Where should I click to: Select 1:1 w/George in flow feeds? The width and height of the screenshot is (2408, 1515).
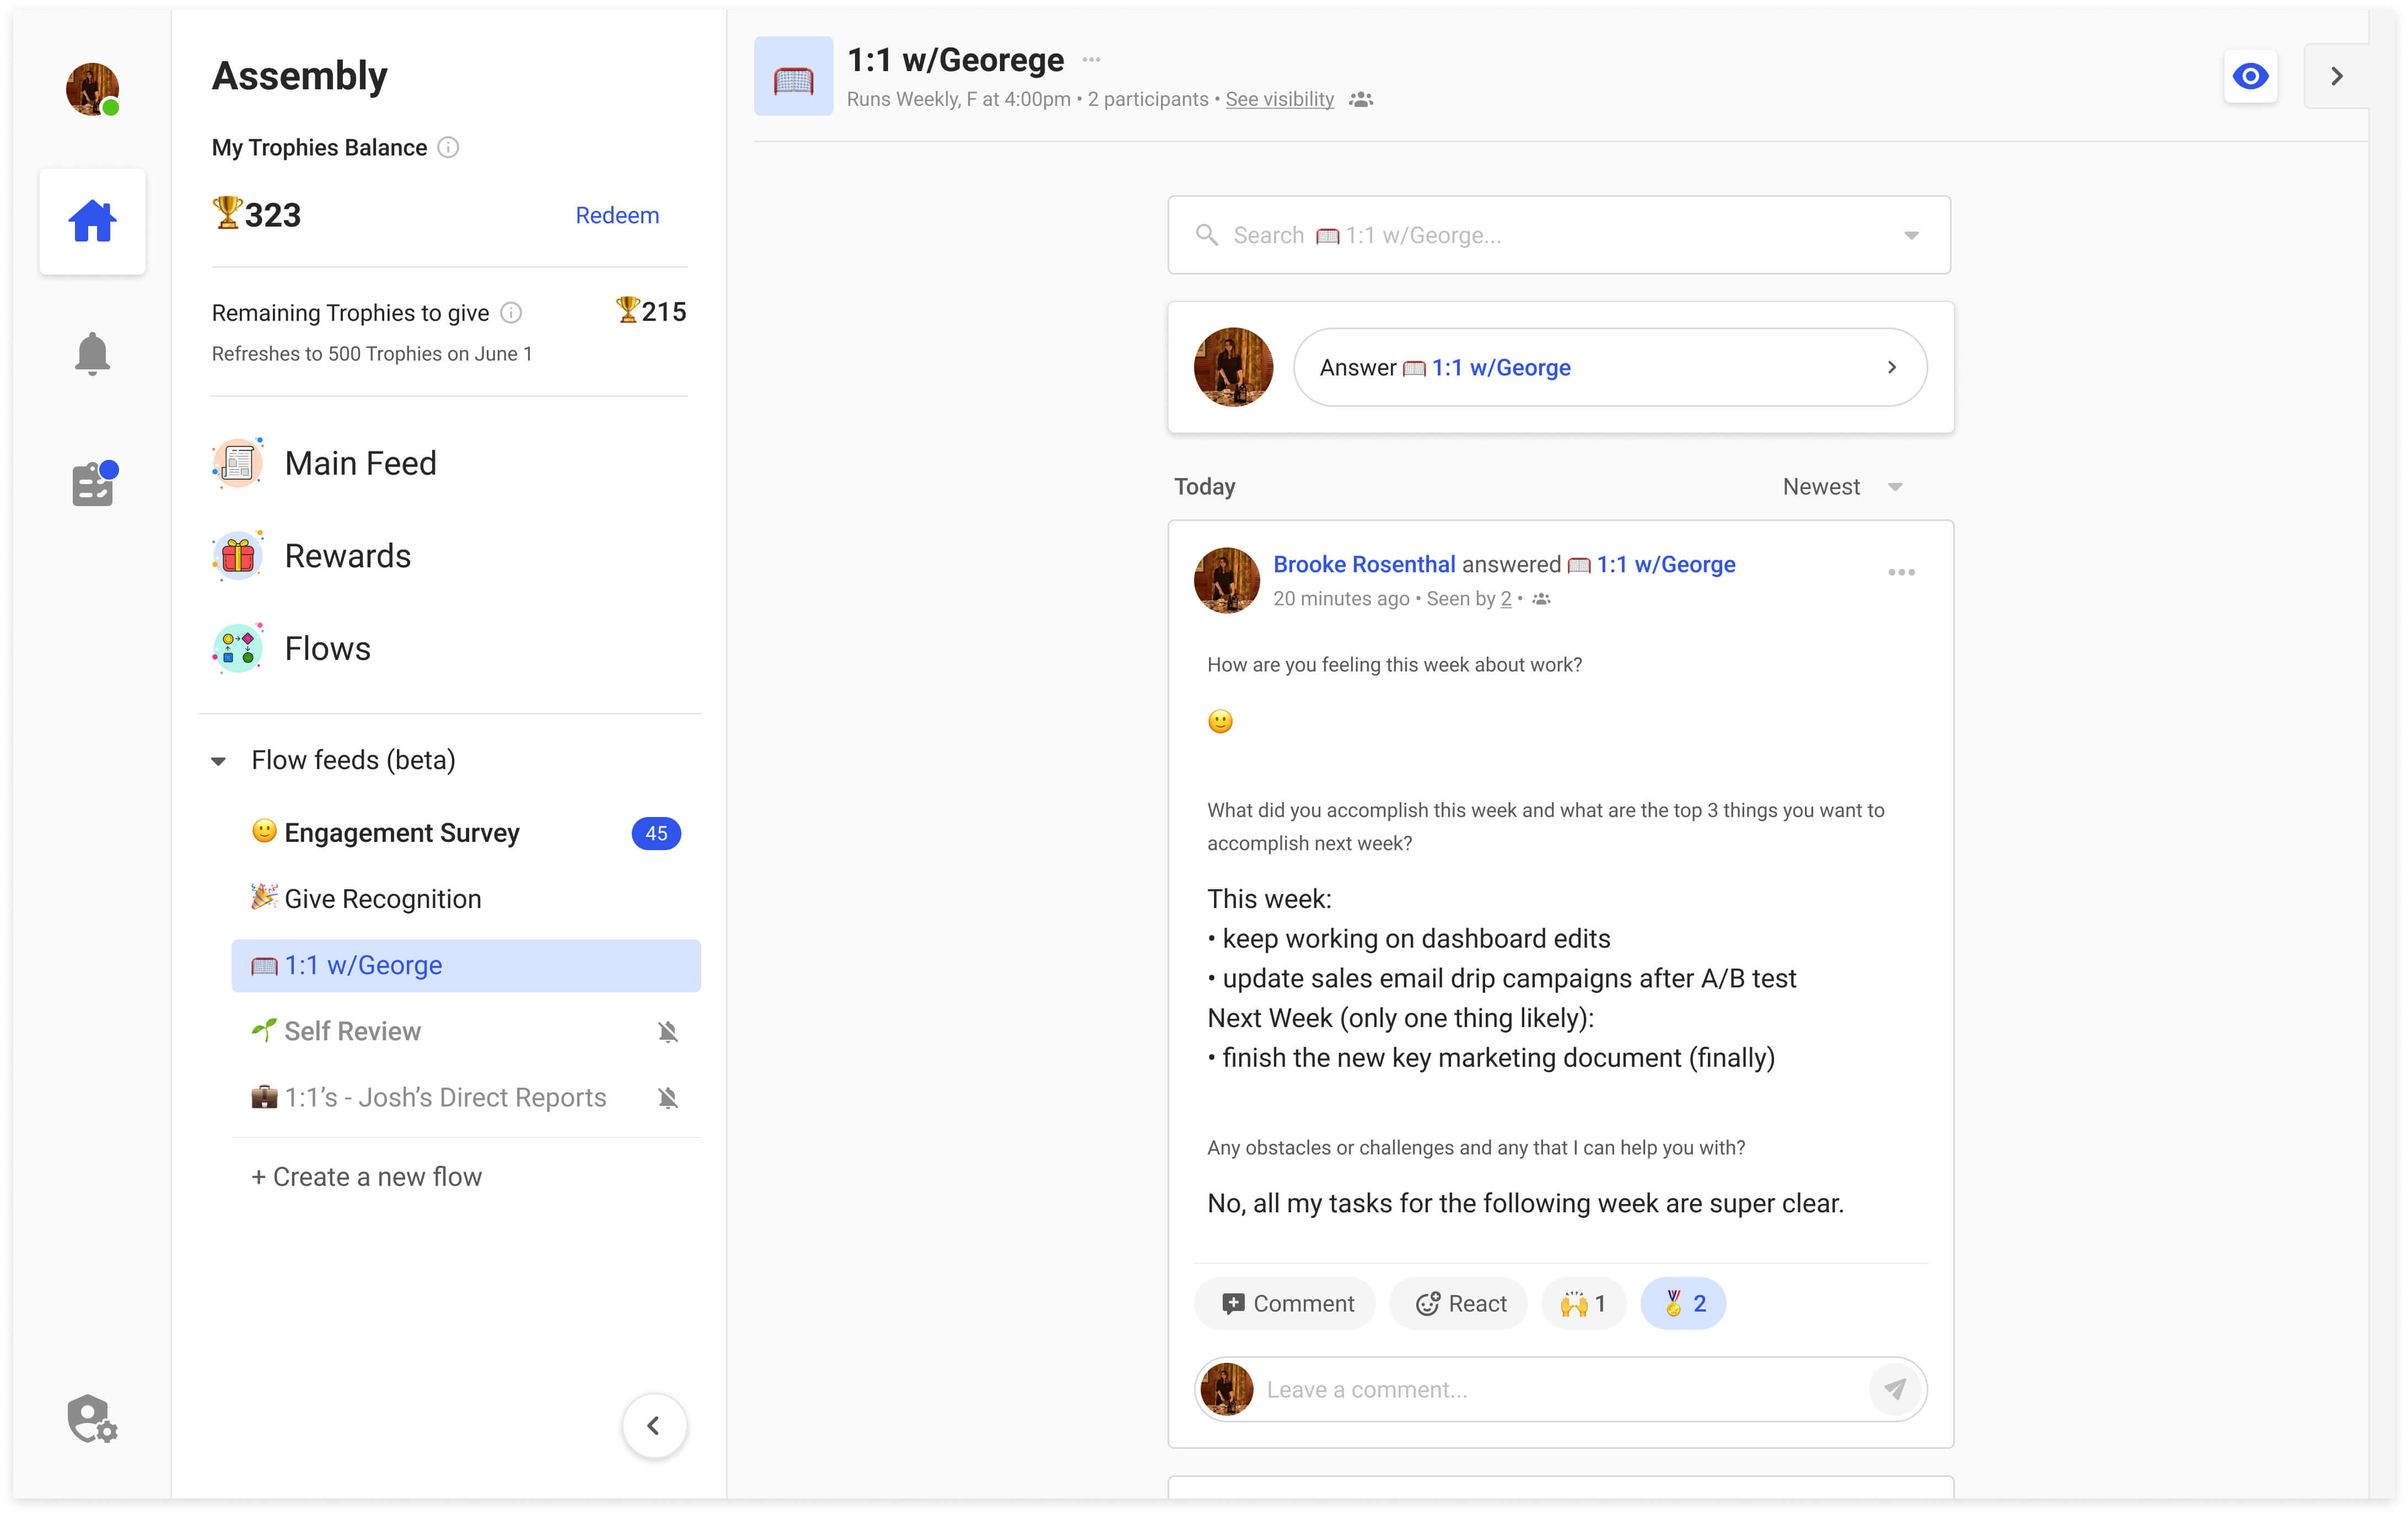tap(465, 965)
